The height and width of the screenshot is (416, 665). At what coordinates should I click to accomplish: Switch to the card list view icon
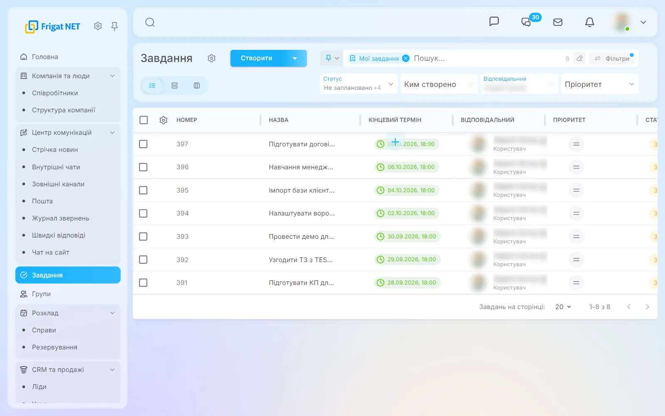pyautogui.click(x=175, y=85)
